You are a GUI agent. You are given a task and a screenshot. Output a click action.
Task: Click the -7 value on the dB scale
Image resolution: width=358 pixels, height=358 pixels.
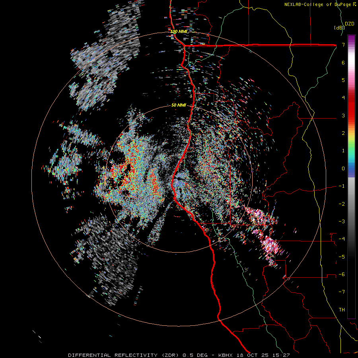click(342, 292)
